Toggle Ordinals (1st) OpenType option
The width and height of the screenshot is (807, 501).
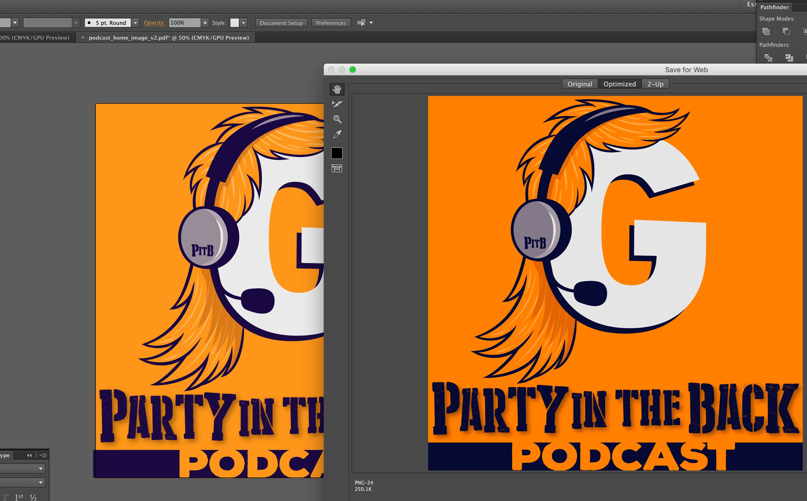point(19,497)
